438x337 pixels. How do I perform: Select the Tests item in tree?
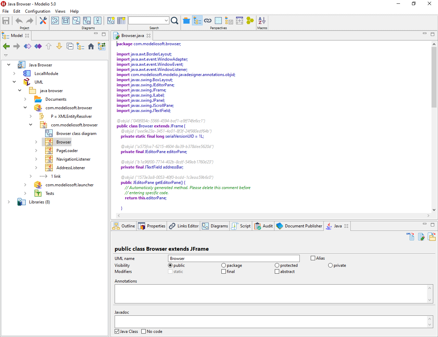[x=50, y=194]
